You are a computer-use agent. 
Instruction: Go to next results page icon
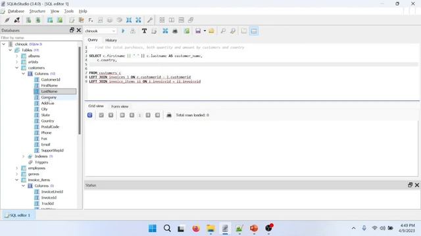coord(148,115)
